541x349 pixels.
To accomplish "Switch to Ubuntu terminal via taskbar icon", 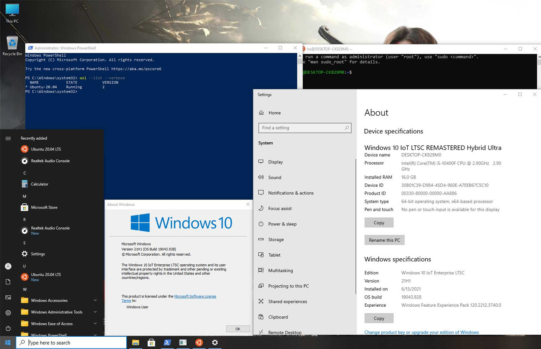I will tap(199, 342).
